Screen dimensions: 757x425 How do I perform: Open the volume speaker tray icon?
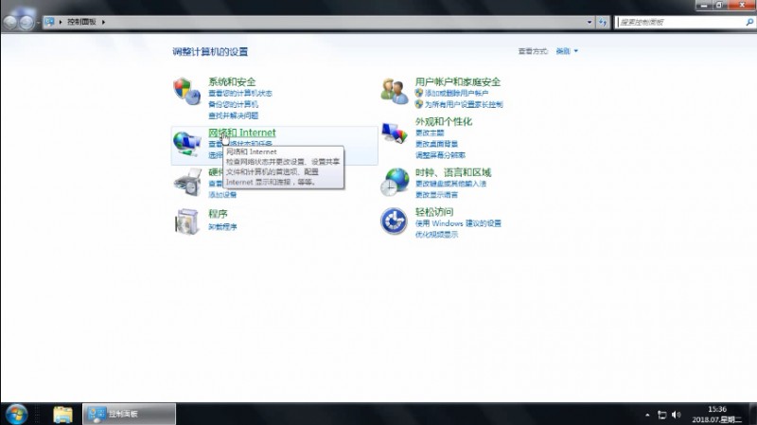[x=676, y=415]
